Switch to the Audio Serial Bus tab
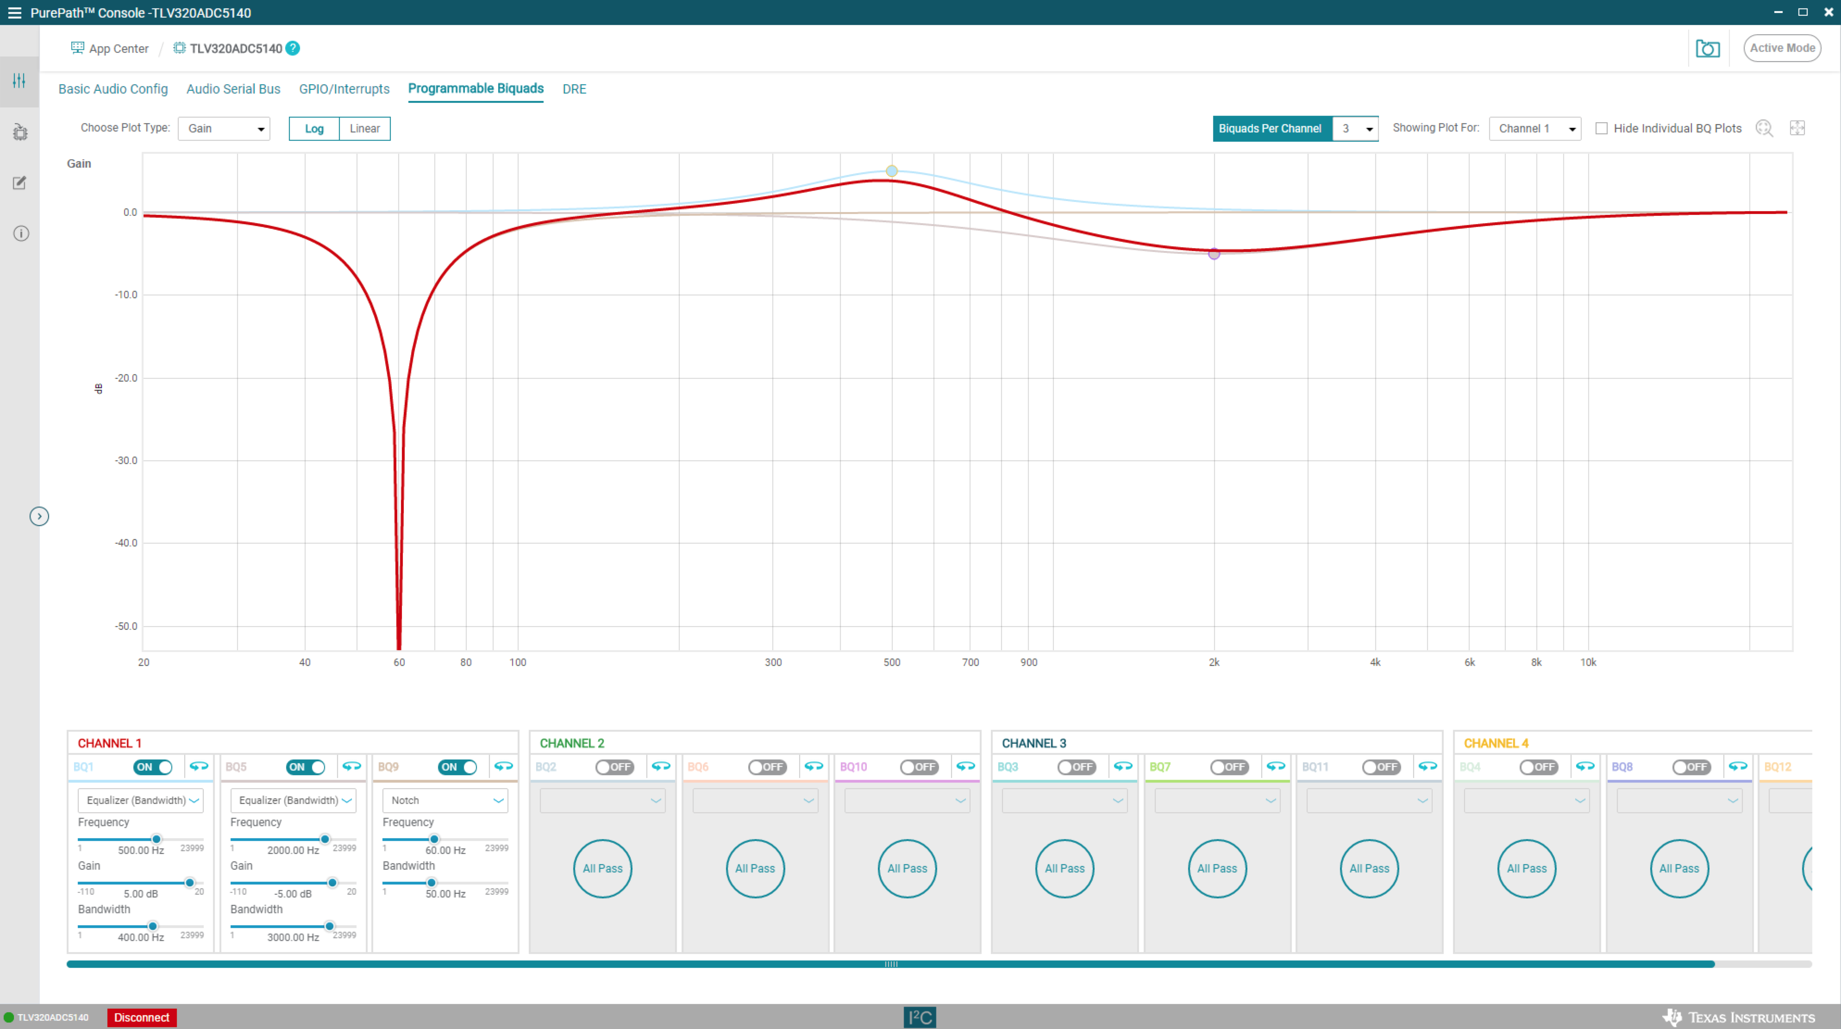 [x=233, y=89]
